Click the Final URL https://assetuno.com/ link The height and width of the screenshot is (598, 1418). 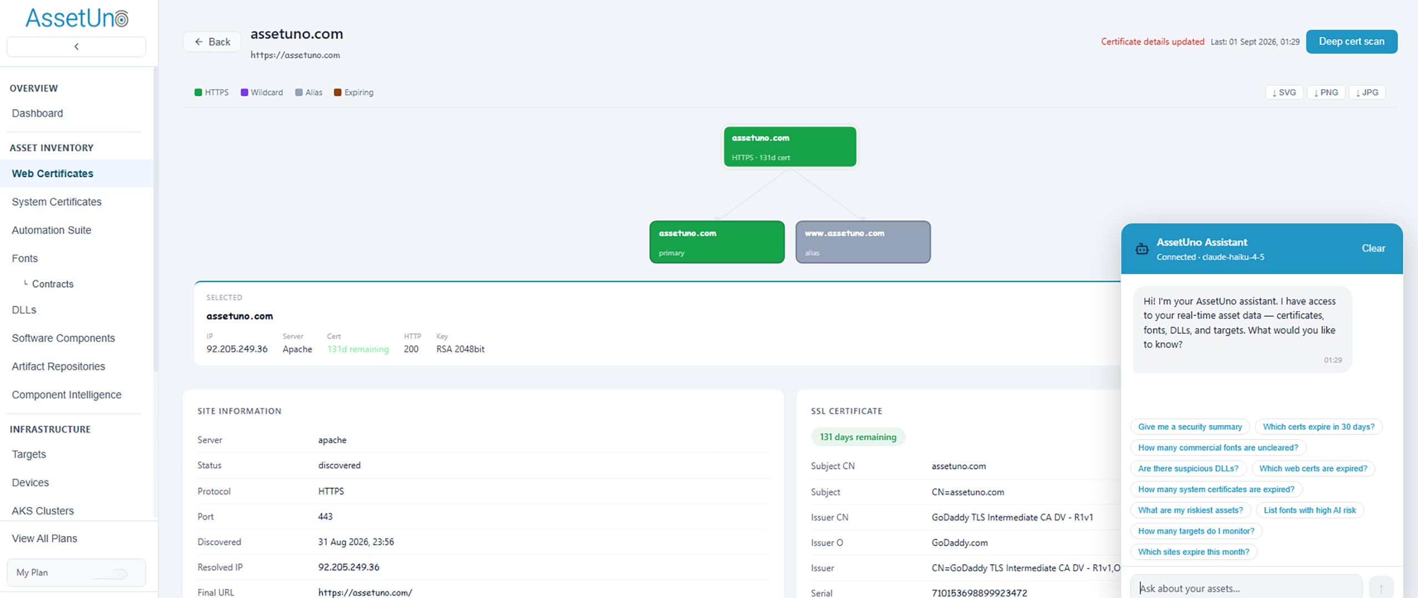pos(365,592)
